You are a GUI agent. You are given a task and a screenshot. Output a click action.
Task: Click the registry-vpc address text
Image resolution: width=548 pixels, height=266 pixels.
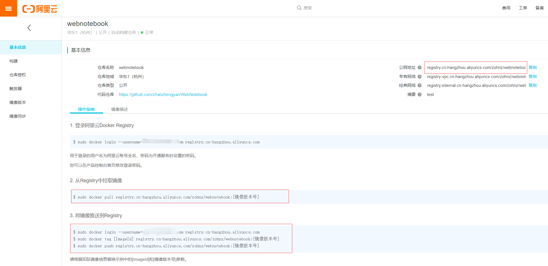click(x=476, y=77)
